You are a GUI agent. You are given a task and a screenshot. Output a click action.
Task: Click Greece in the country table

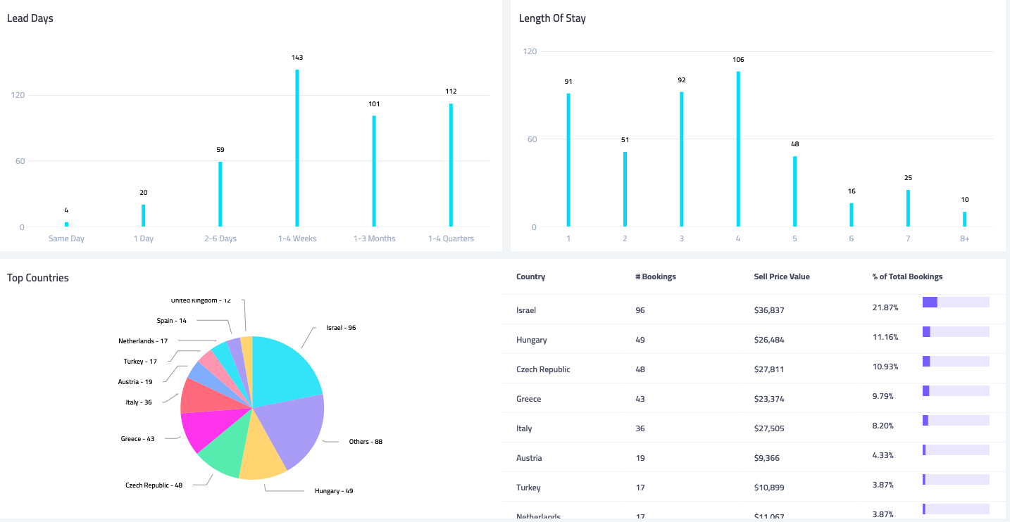[x=529, y=399]
